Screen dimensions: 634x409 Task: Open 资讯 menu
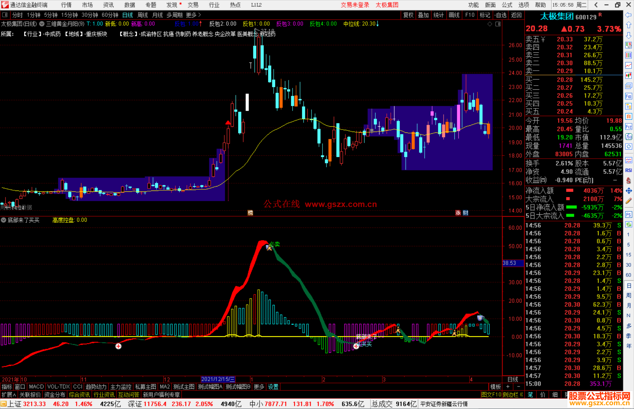pos(108,5)
